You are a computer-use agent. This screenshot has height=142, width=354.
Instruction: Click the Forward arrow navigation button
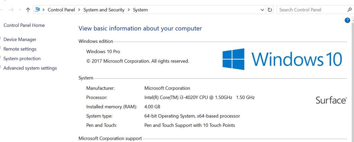(11, 10)
